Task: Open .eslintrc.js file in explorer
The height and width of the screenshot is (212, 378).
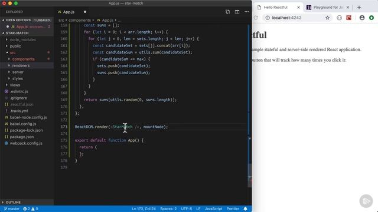Action: [x=19, y=91]
